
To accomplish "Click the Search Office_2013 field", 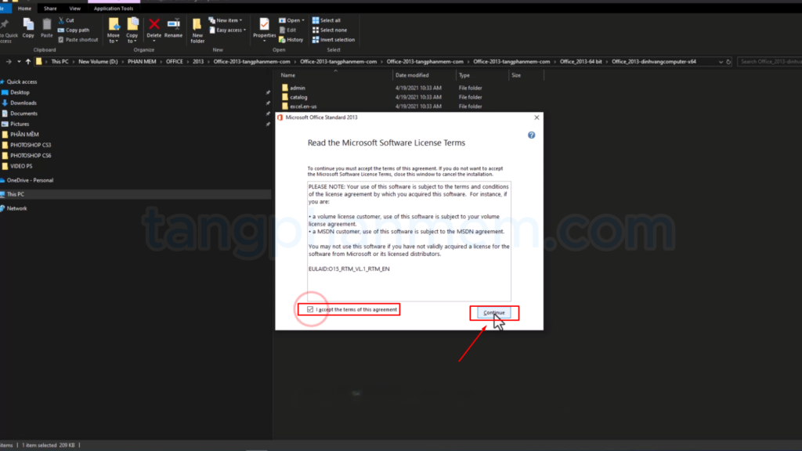I will coord(771,61).
